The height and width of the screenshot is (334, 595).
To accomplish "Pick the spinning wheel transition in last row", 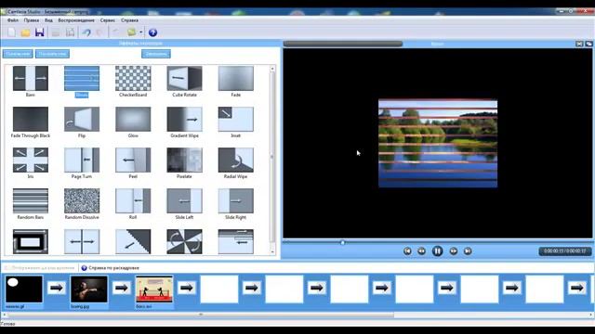I will pos(184,241).
